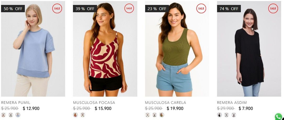Click SALE badge on Musculosa Carela
Image resolution: width=284 pixels, height=120 pixels.
(x=201, y=9)
